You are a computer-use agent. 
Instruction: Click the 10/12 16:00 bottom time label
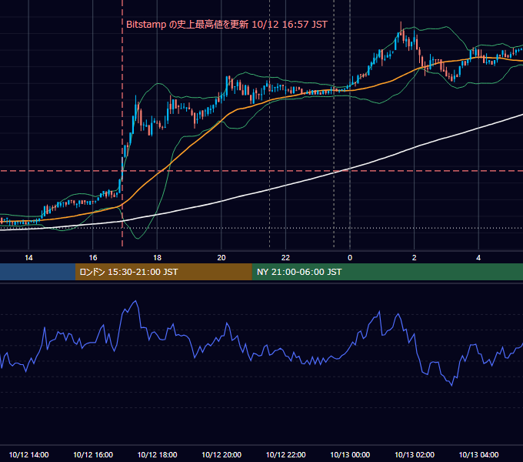pos(93,454)
